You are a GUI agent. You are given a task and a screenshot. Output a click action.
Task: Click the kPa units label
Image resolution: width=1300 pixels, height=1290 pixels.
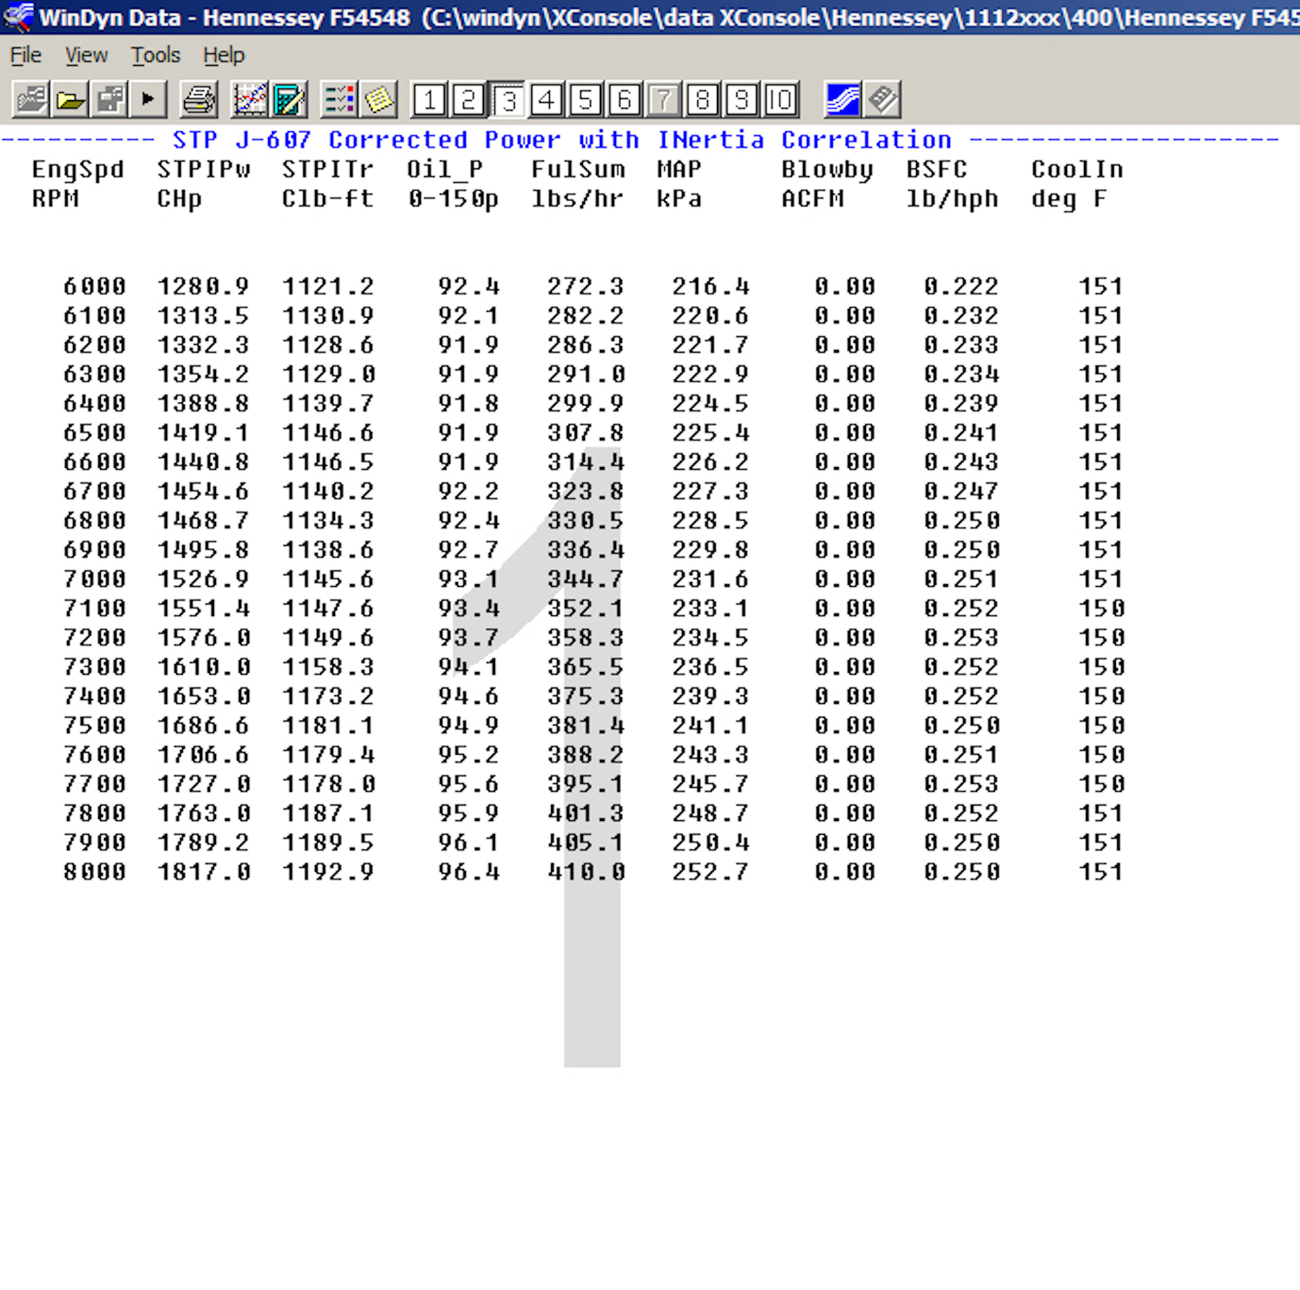click(x=679, y=198)
